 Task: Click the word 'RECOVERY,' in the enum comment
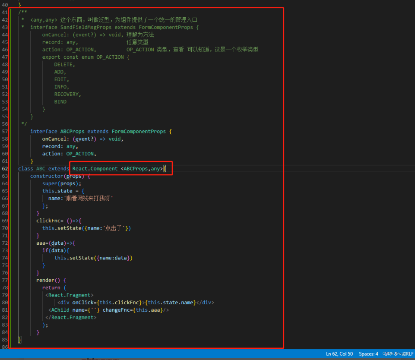[67, 94]
